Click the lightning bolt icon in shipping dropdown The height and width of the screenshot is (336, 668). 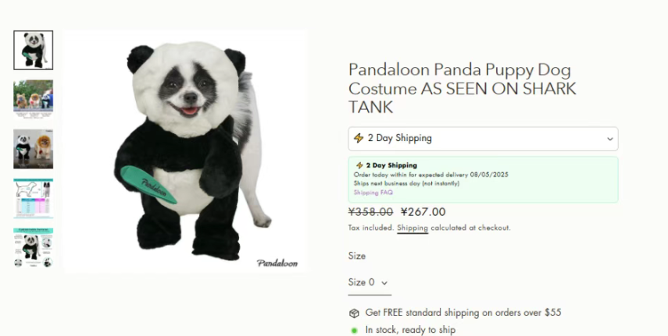[x=359, y=138]
